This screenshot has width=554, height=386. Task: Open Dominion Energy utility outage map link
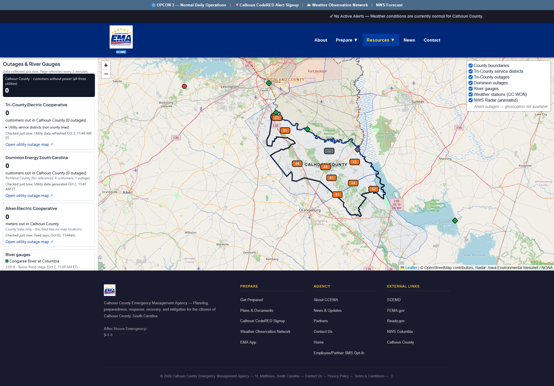point(29,195)
